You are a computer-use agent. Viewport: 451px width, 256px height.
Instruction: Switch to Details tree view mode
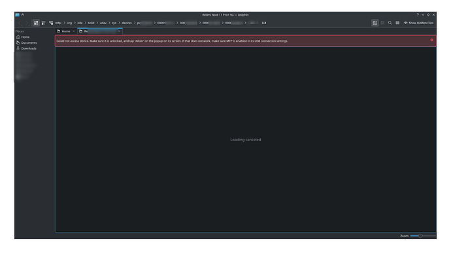coord(51,23)
